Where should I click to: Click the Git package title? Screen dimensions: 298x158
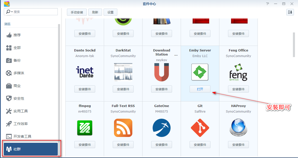coord(200,106)
